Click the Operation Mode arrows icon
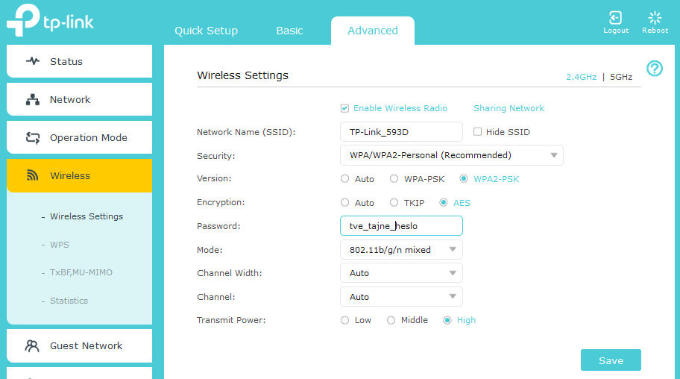Image resolution: width=680 pixels, height=379 pixels. coord(33,137)
